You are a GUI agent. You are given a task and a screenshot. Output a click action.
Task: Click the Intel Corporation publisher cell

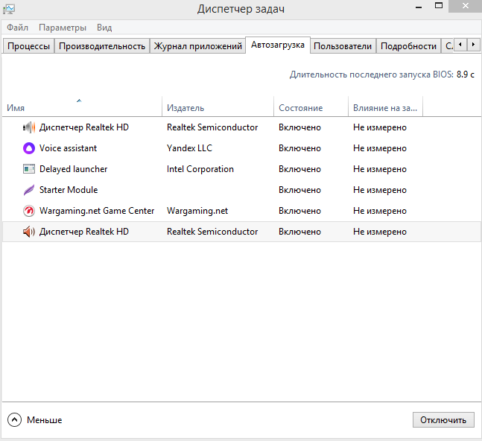(x=200, y=169)
